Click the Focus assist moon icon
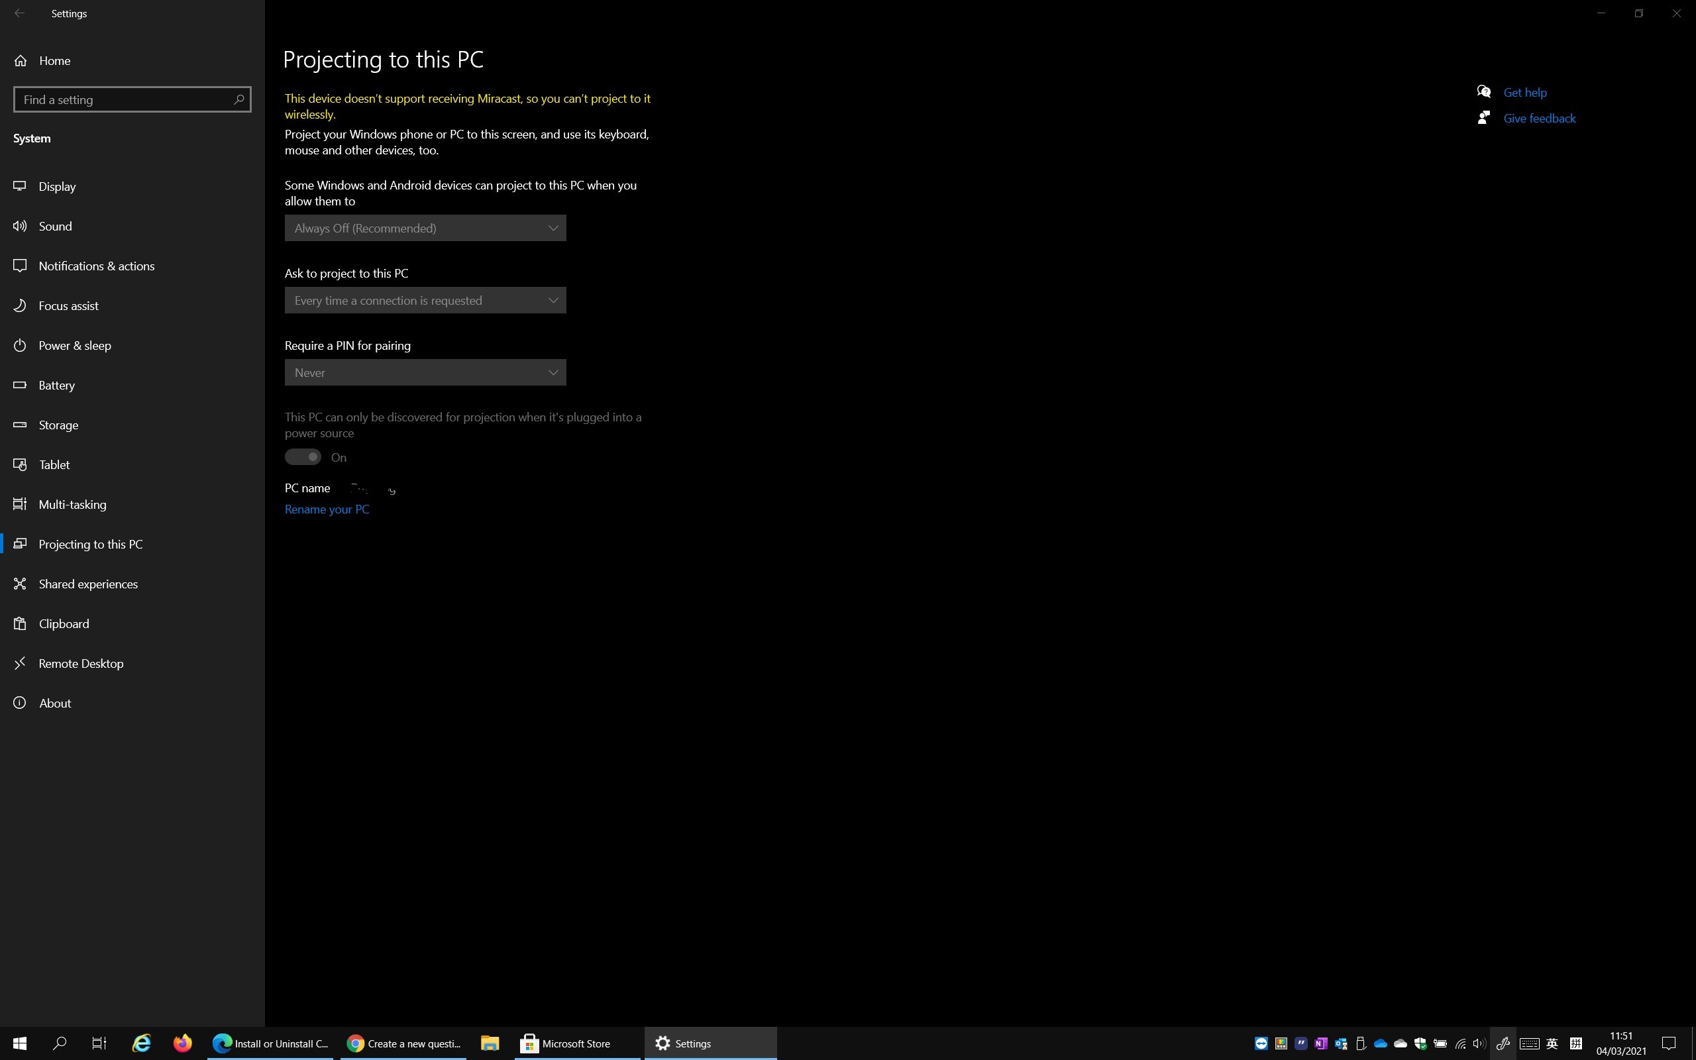The image size is (1696, 1060). tap(20, 305)
